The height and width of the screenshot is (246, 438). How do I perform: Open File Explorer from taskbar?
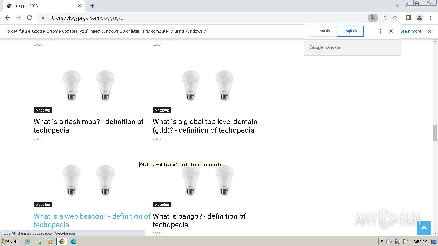click(x=39, y=242)
